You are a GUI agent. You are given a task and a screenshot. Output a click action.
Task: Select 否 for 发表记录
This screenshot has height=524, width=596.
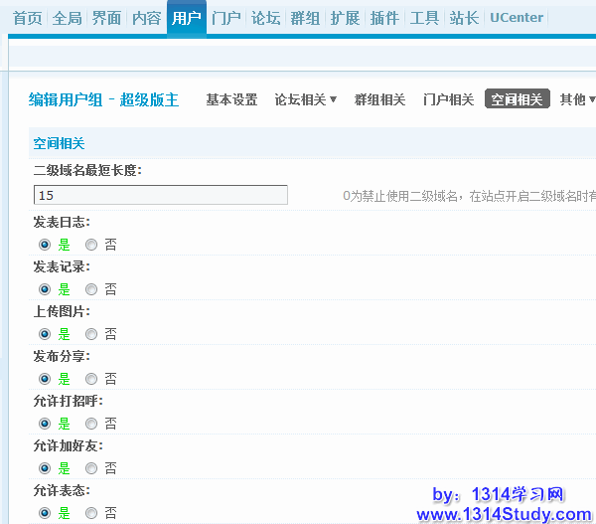pos(91,289)
